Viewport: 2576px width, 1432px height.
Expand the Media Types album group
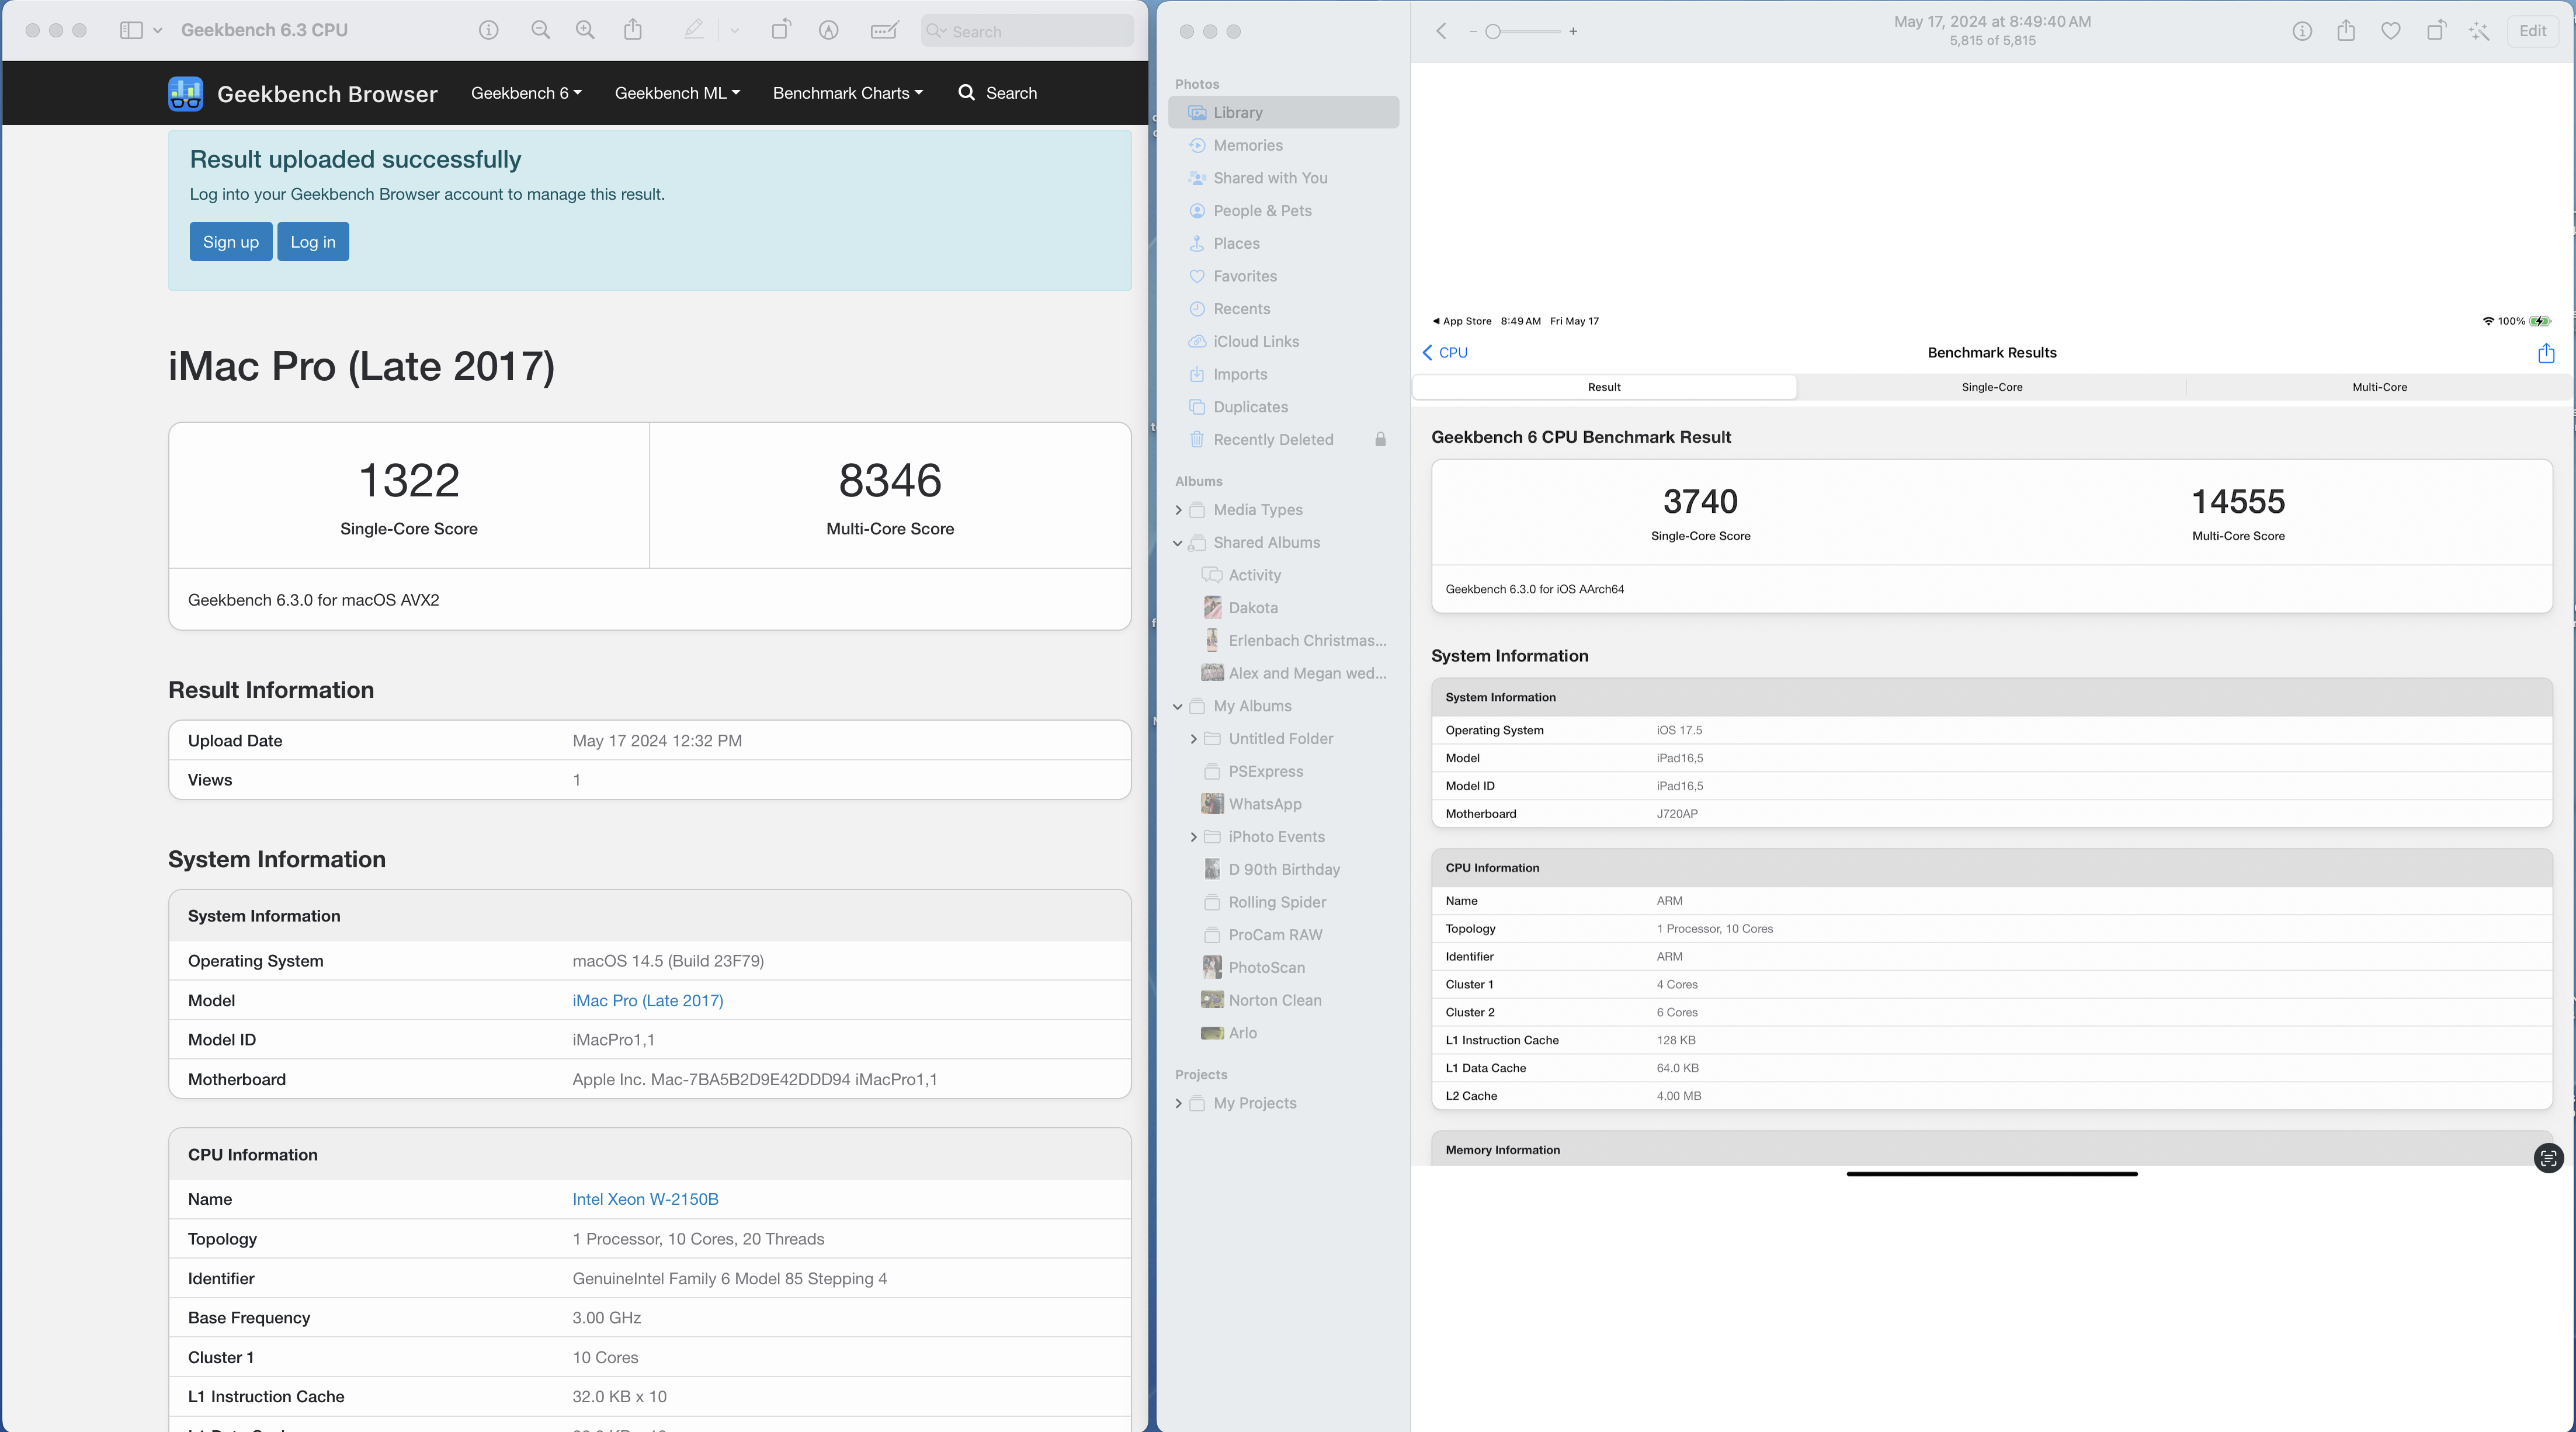point(1178,510)
